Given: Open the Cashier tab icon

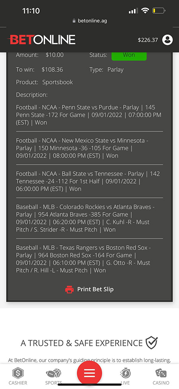Looking at the screenshot, I should 18,373.
